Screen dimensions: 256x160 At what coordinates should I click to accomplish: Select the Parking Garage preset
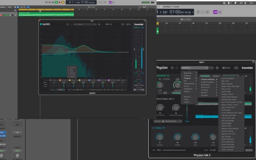(228, 121)
